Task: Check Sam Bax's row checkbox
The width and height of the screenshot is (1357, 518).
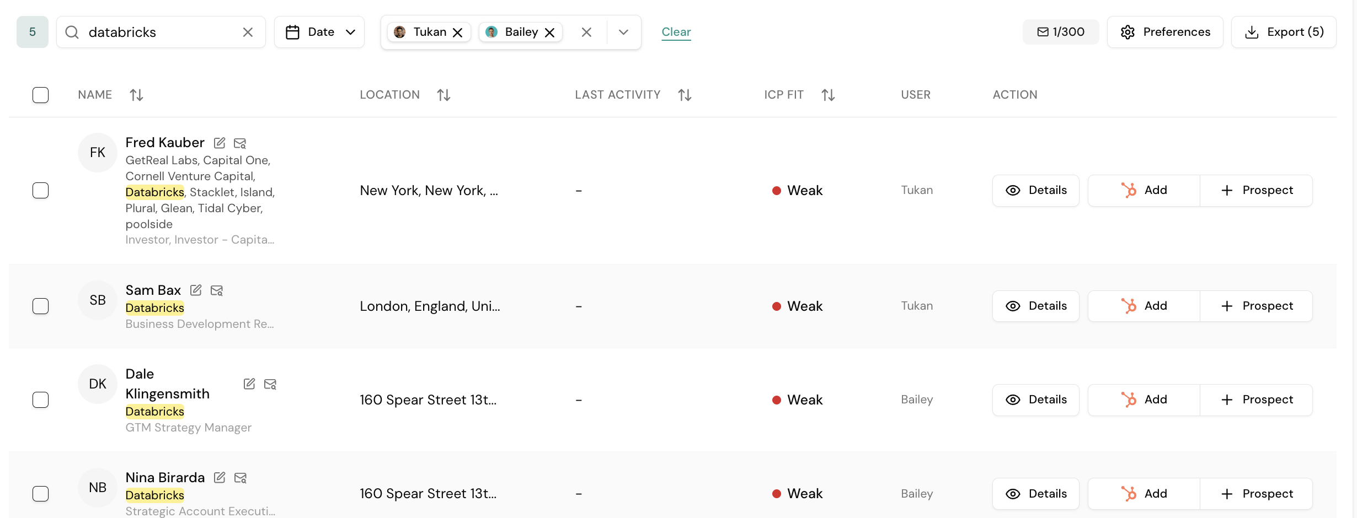Action: click(41, 306)
